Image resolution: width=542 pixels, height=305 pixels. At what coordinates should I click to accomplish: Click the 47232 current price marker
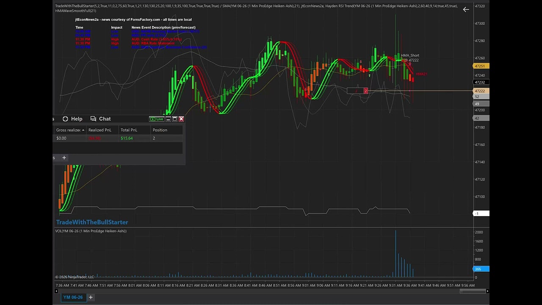point(481,82)
